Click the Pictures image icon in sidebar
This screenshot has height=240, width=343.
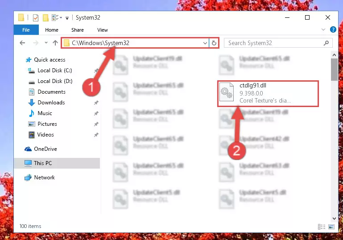(32, 124)
